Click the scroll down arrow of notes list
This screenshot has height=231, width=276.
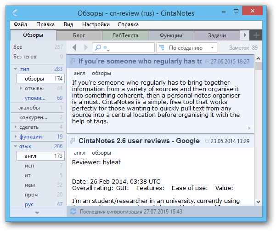[x=258, y=202]
